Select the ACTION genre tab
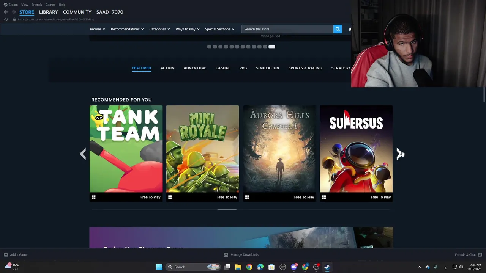The width and height of the screenshot is (486, 273). coord(167,68)
